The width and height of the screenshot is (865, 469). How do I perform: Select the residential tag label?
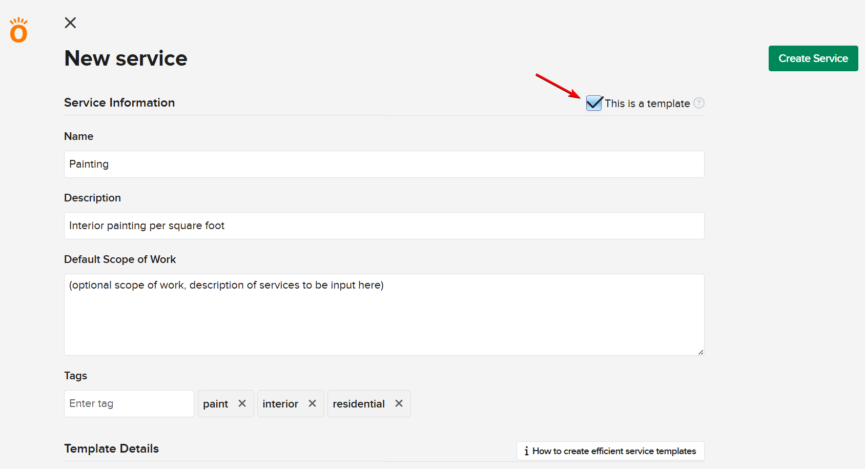[358, 404]
